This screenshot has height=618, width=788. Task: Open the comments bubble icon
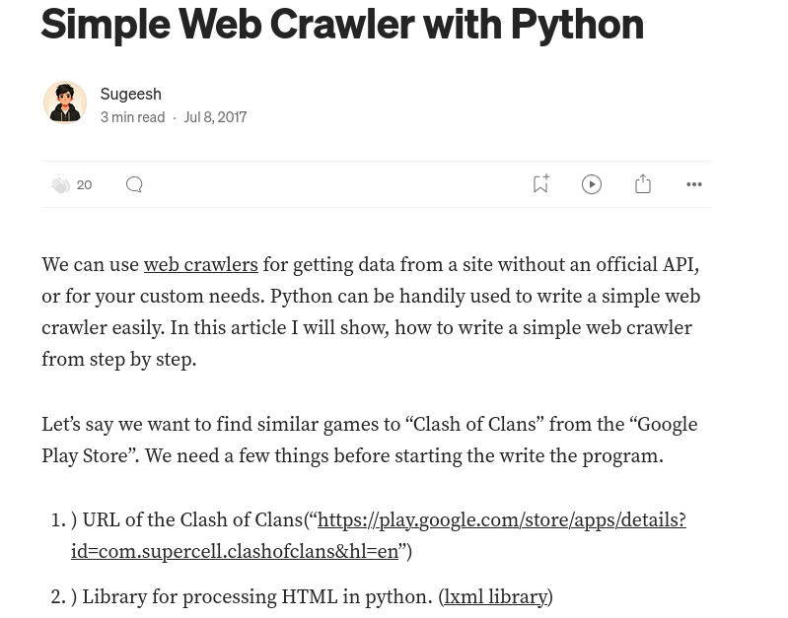pos(134,184)
